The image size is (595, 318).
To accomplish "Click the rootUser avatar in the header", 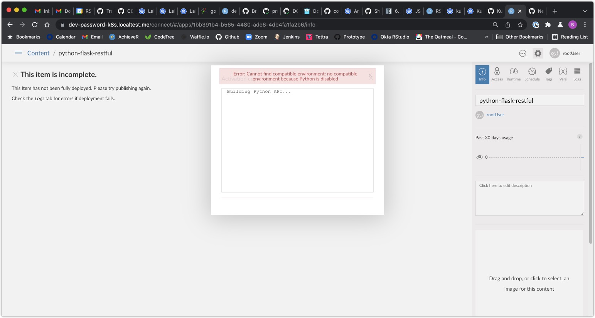I will click(x=555, y=53).
